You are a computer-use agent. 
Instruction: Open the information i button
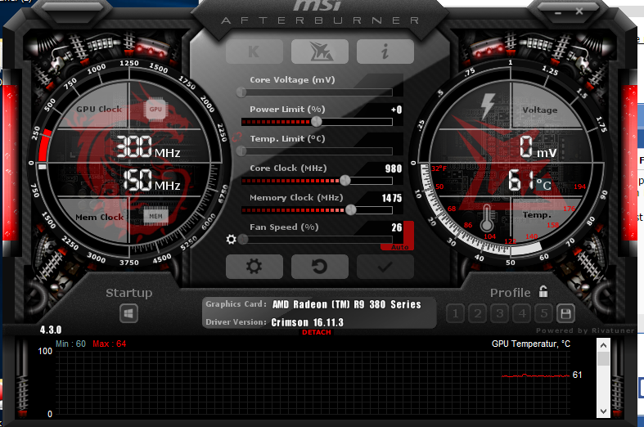[x=385, y=52]
